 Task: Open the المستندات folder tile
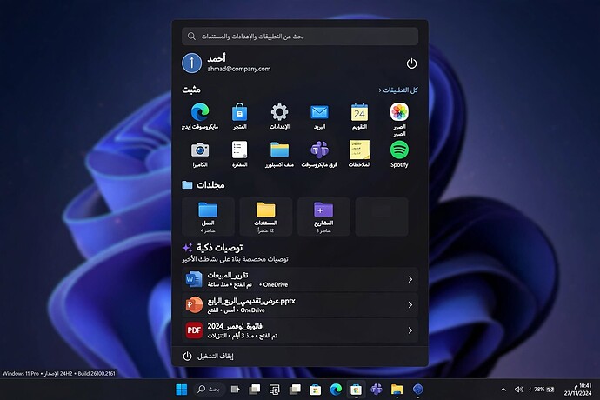[x=265, y=217]
